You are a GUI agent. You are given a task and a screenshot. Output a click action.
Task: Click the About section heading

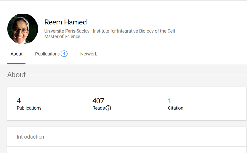coord(16,75)
